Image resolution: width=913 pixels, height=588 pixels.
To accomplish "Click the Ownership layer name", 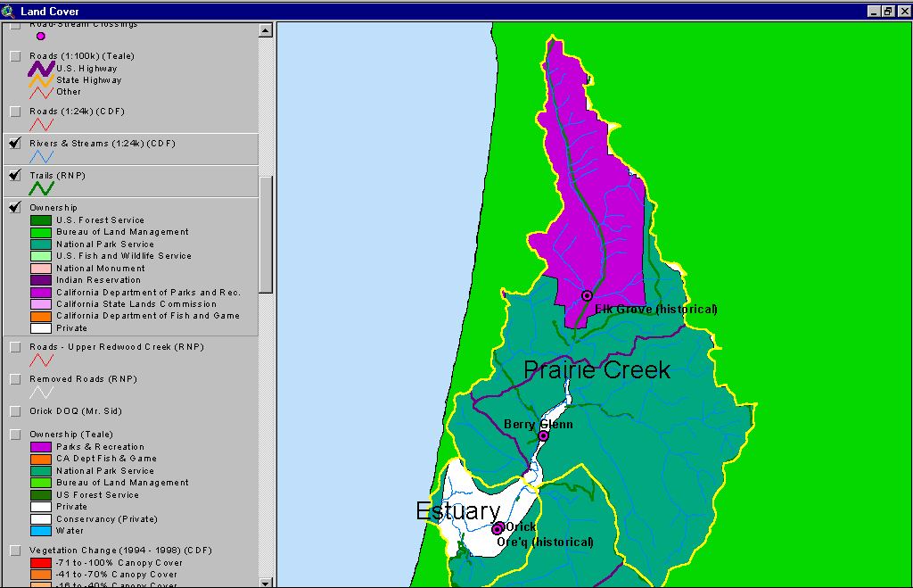I will pyautogui.click(x=53, y=208).
